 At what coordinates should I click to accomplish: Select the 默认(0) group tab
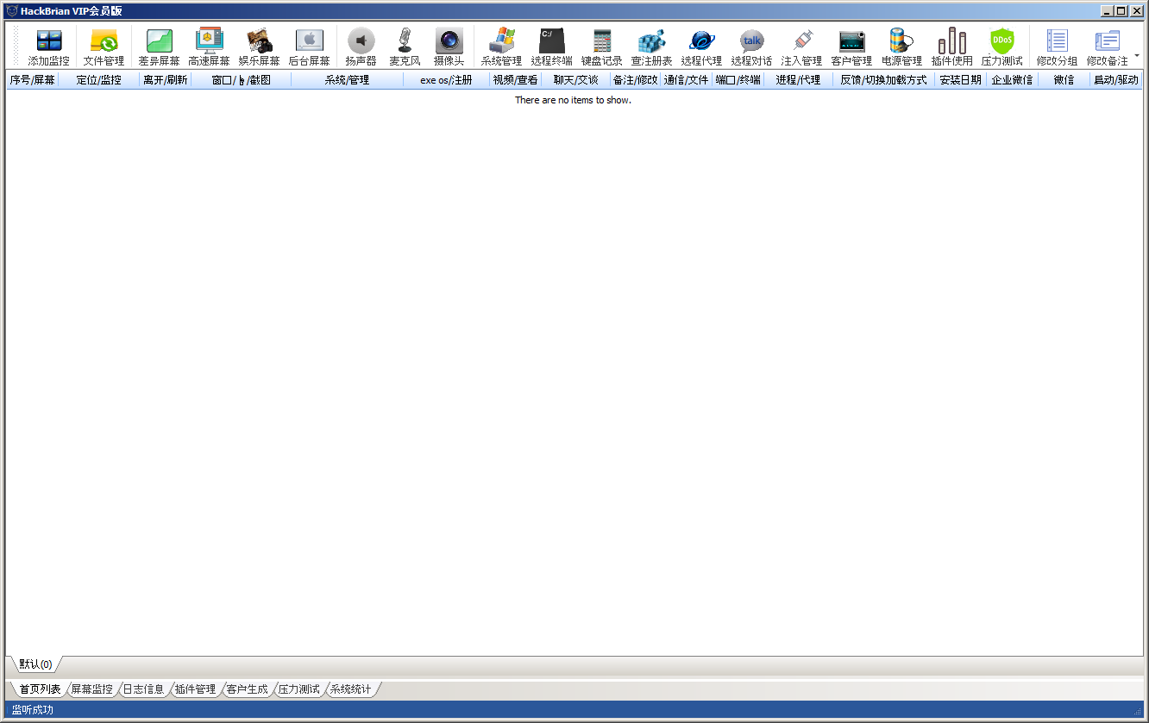pos(35,664)
